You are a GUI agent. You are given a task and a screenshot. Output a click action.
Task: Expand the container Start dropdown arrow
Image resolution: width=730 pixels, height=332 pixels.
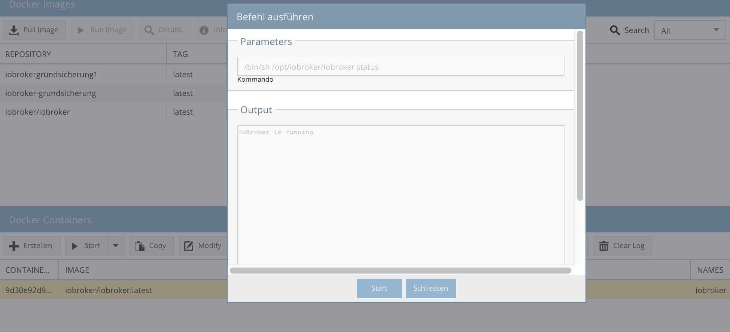116,246
